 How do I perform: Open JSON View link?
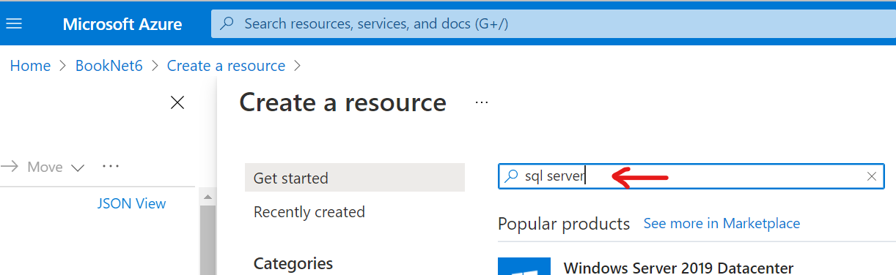[132, 203]
